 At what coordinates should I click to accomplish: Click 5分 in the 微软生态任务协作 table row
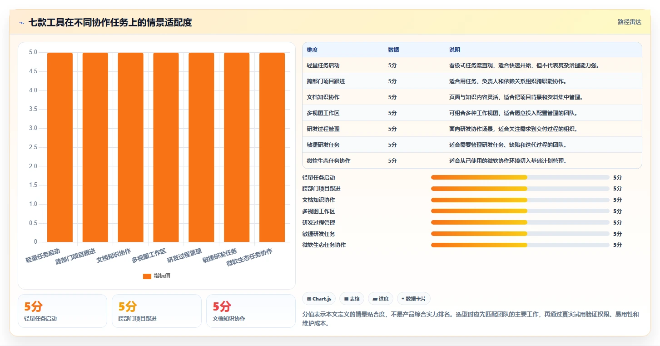click(x=392, y=161)
